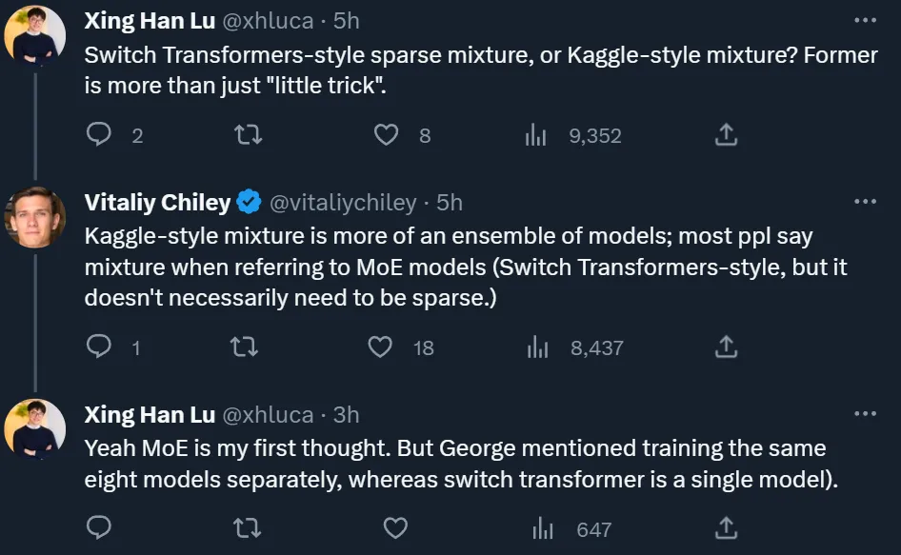Like the tweet with 8 likes
901x555 pixels.
(x=386, y=136)
